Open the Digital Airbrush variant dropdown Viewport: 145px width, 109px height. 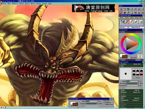[136, 27]
